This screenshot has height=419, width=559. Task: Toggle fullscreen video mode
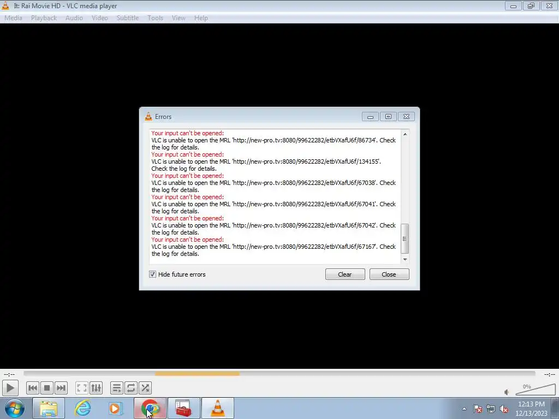pos(82,388)
